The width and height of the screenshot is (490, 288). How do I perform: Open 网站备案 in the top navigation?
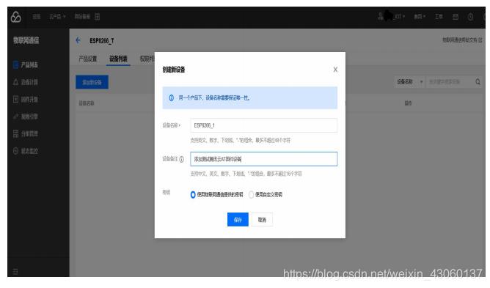point(82,17)
